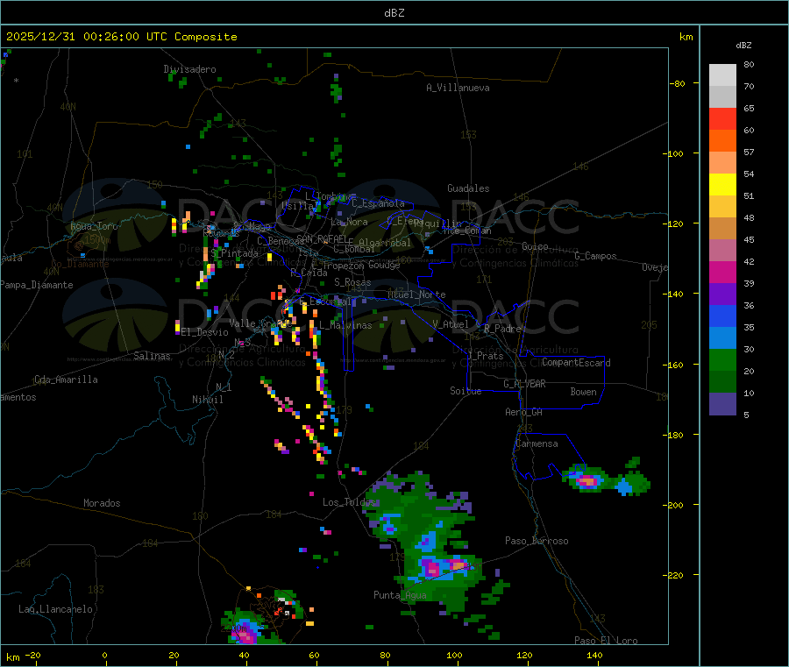This screenshot has height=667, width=789.
Task: Click the light gray 70–80 dBZ legend band
Action: [722, 75]
